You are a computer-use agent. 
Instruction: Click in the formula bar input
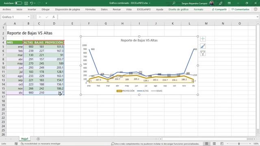157,17
